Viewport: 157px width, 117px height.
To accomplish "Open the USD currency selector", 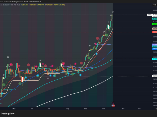I will point(155,5).
